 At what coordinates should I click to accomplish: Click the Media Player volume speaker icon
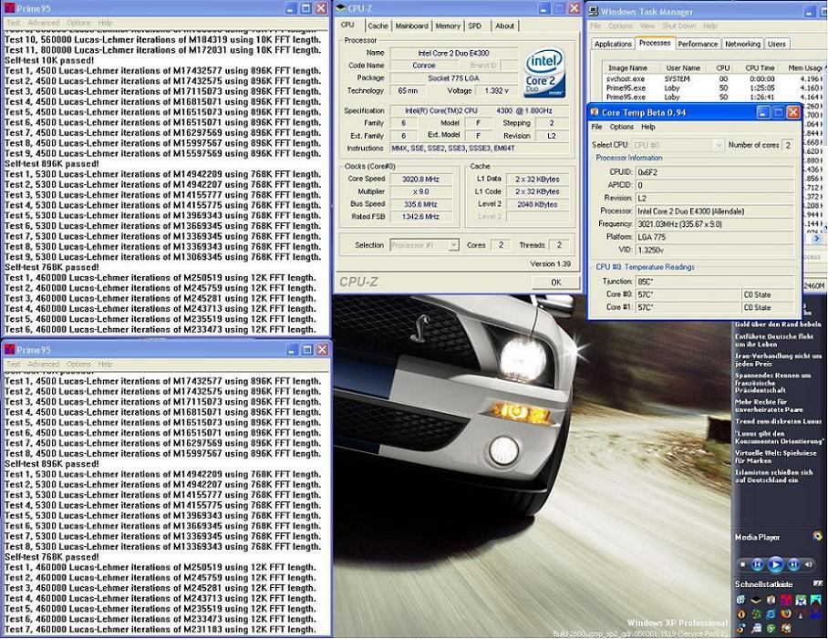[x=809, y=564]
